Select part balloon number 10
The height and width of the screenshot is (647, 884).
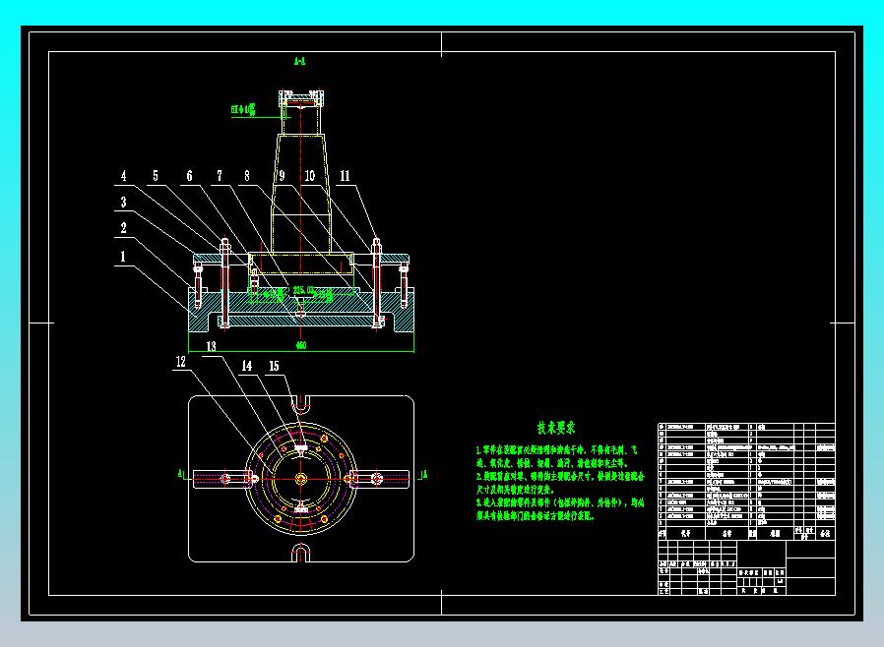tap(310, 176)
